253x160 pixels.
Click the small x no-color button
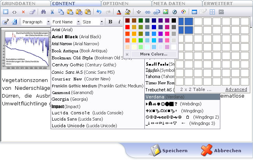click(x=127, y=54)
